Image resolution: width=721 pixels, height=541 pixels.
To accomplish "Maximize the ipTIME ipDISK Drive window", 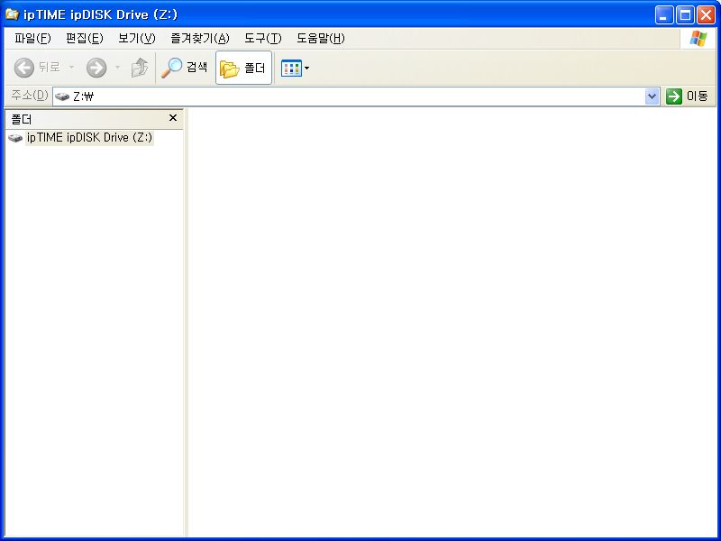I will click(x=685, y=15).
